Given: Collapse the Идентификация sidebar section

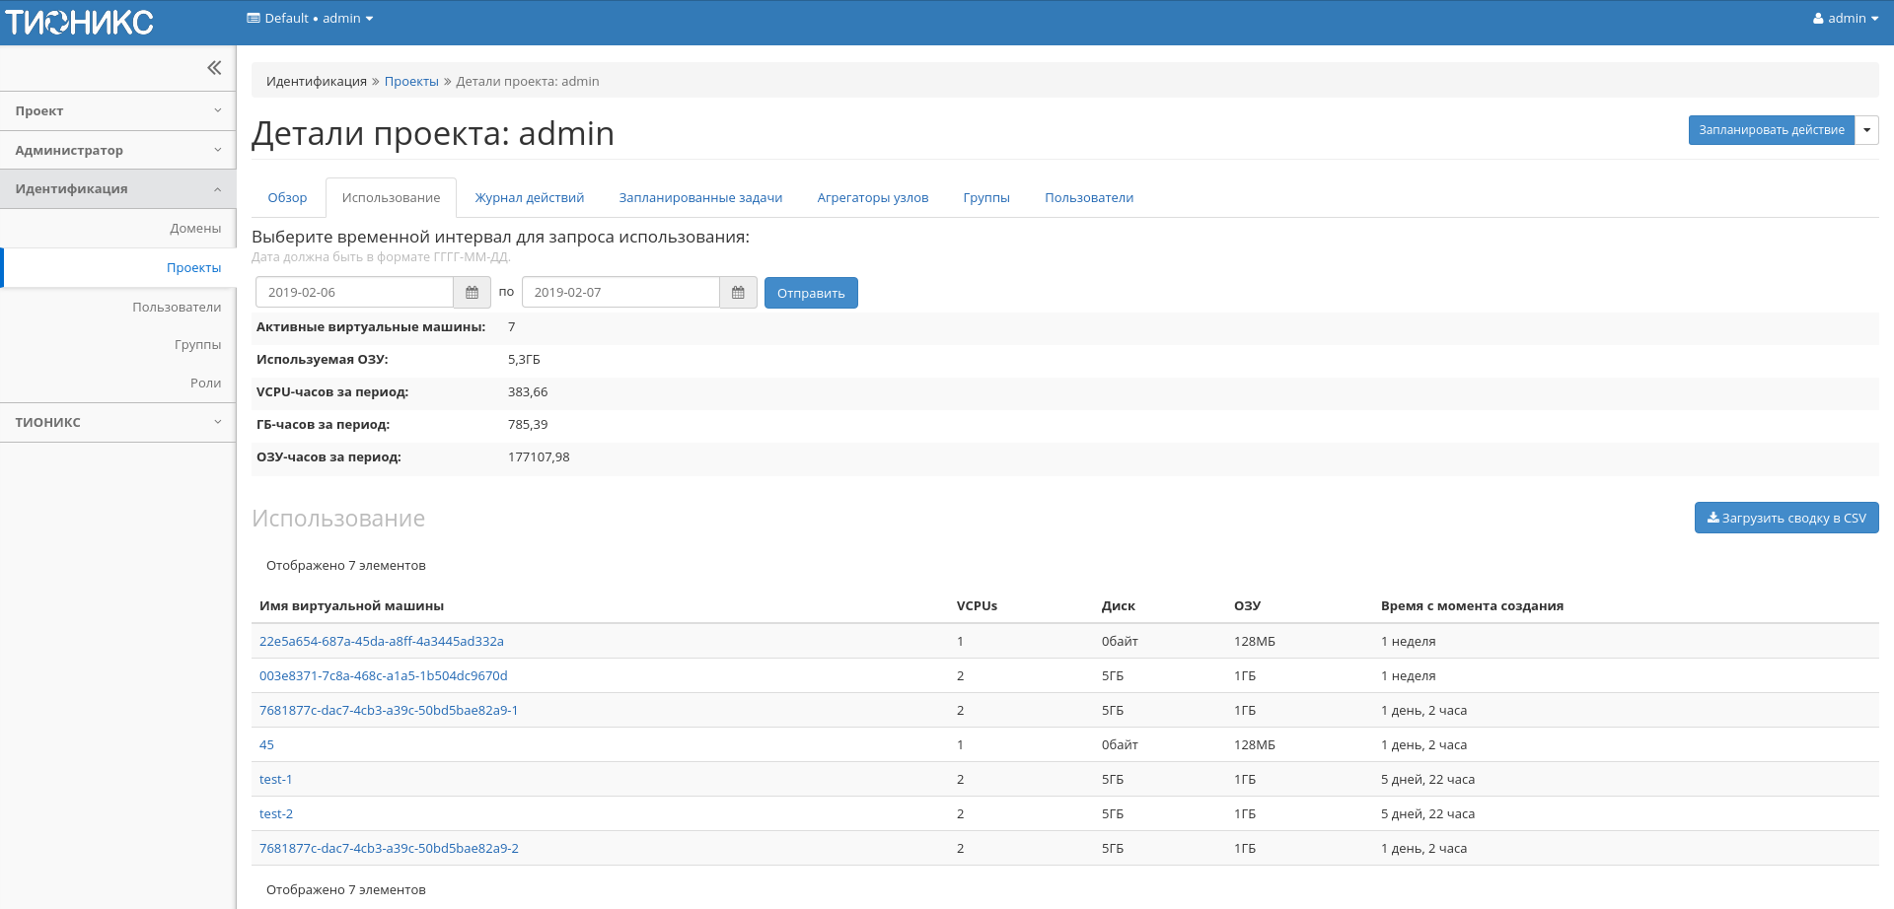Looking at the screenshot, I should pyautogui.click(x=117, y=189).
